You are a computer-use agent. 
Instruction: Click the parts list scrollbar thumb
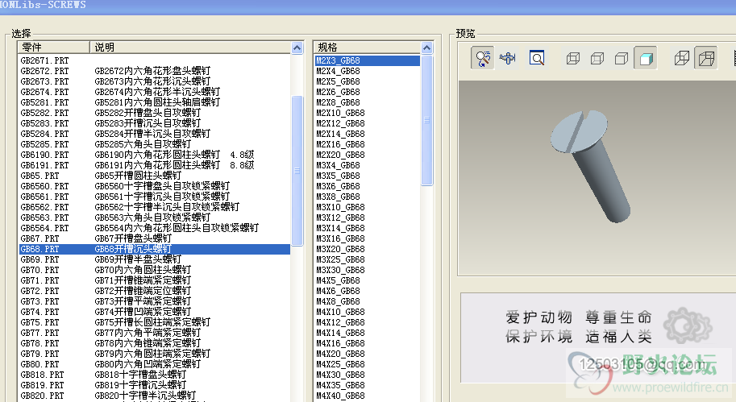[x=297, y=171]
